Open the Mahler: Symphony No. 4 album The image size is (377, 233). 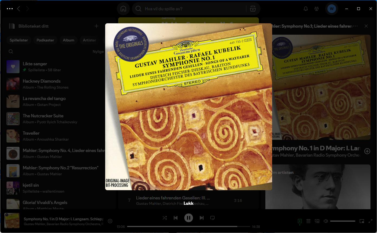[56, 153]
